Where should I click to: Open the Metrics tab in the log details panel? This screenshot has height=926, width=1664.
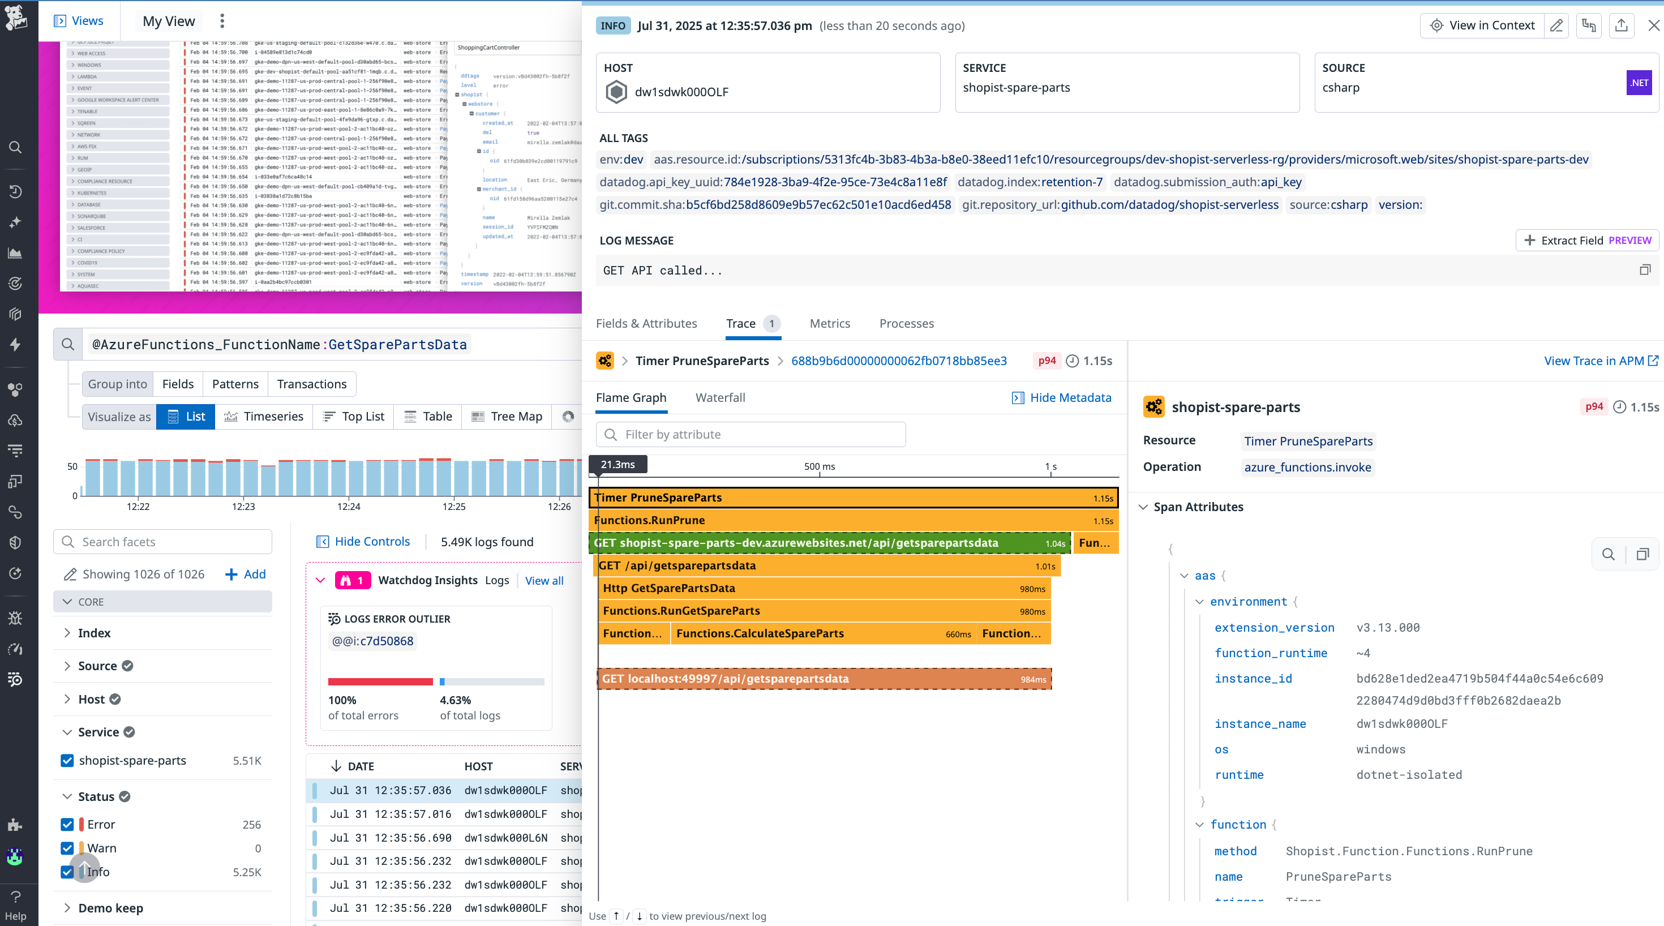[x=830, y=323]
